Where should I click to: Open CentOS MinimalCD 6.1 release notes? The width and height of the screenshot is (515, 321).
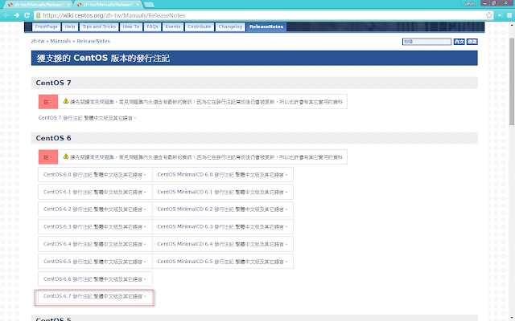click(196, 192)
